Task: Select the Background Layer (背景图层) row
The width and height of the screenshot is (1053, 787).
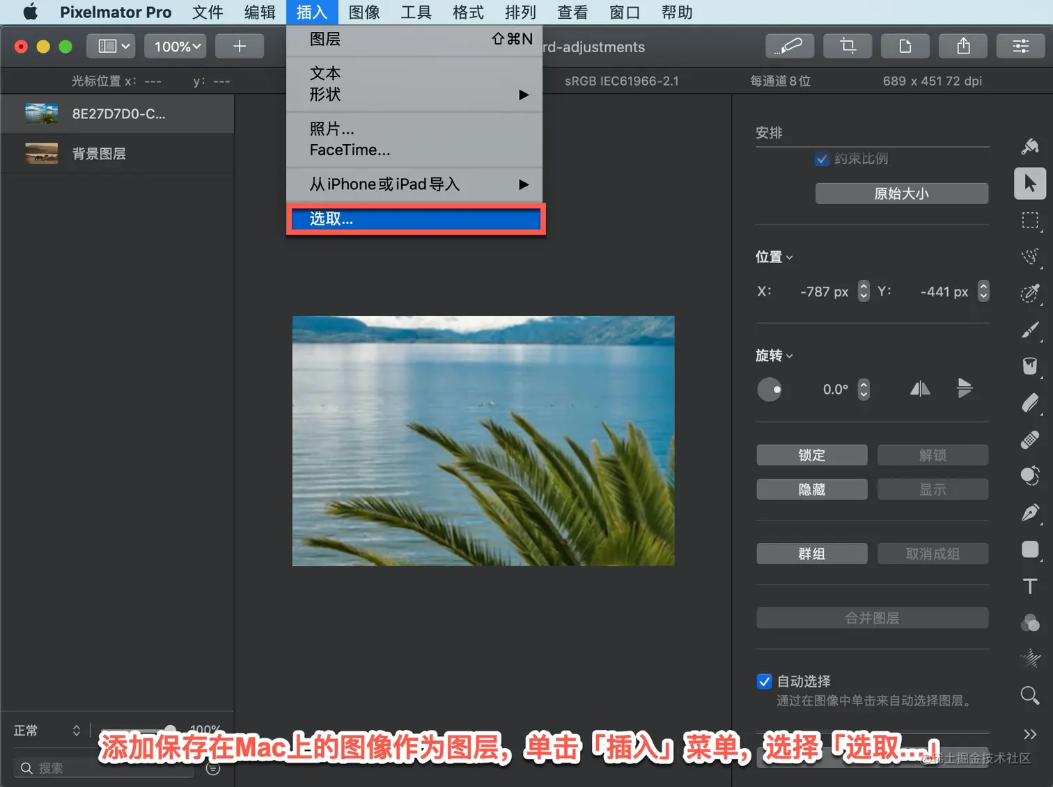Action: [117, 154]
